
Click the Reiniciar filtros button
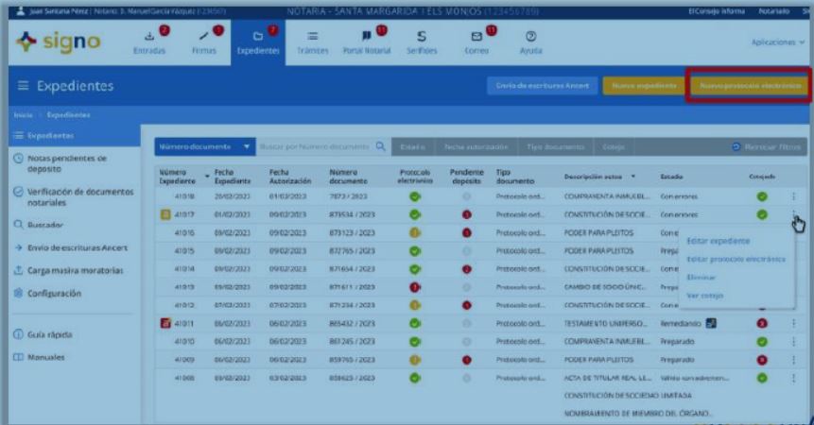tap(767, 147)
